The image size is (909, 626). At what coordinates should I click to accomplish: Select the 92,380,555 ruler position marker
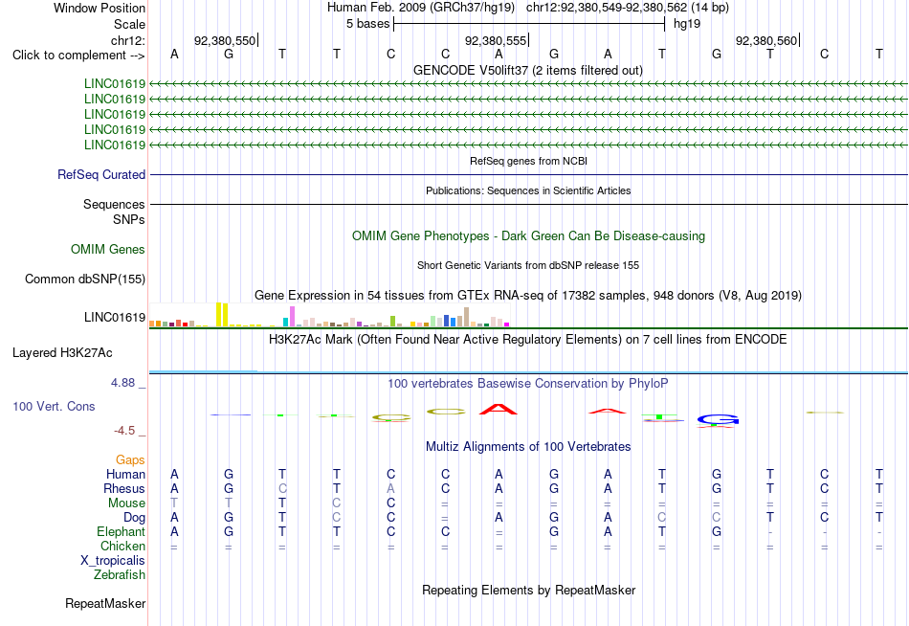pyautogui.click(x=496, y=40)
